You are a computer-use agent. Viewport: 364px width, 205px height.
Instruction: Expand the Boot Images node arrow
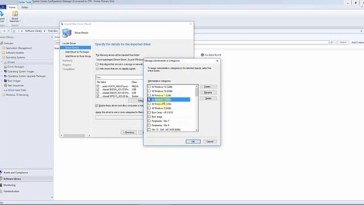[2, 81]
